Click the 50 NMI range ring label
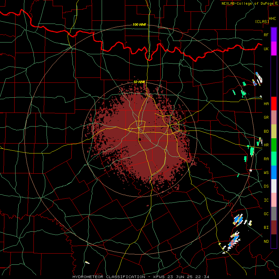The width and height of the screenshot is (279, 279). click(139, 82)
